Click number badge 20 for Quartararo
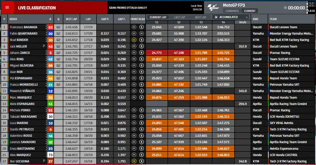 [50, 34]
